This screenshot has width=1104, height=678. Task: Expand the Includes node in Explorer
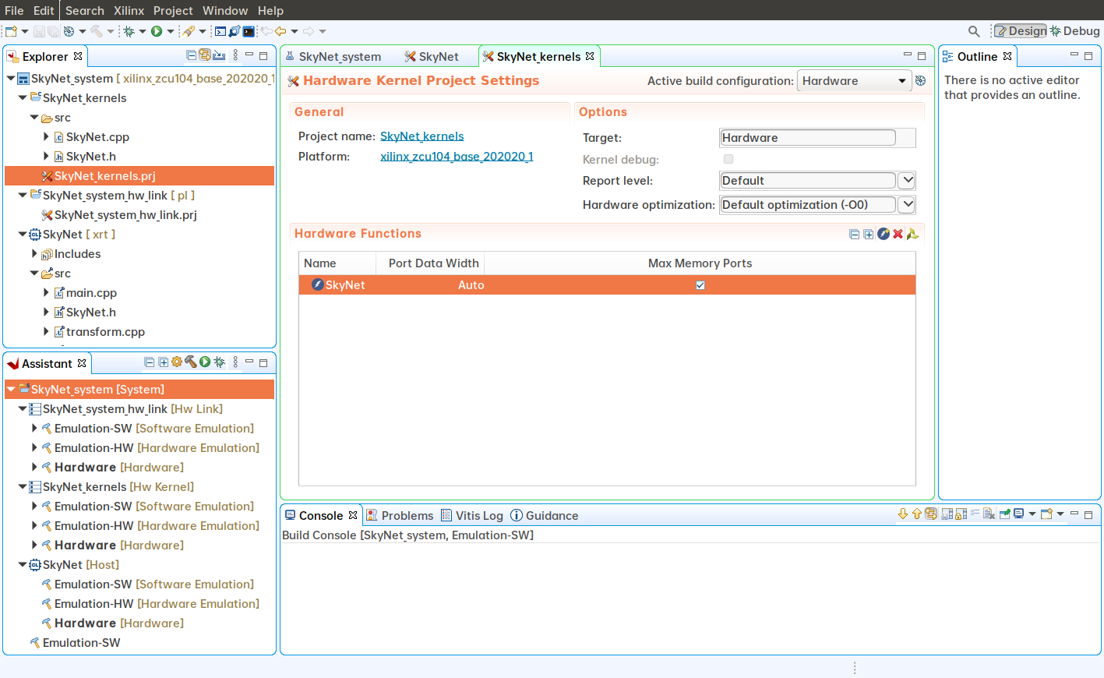click(34, 254)
